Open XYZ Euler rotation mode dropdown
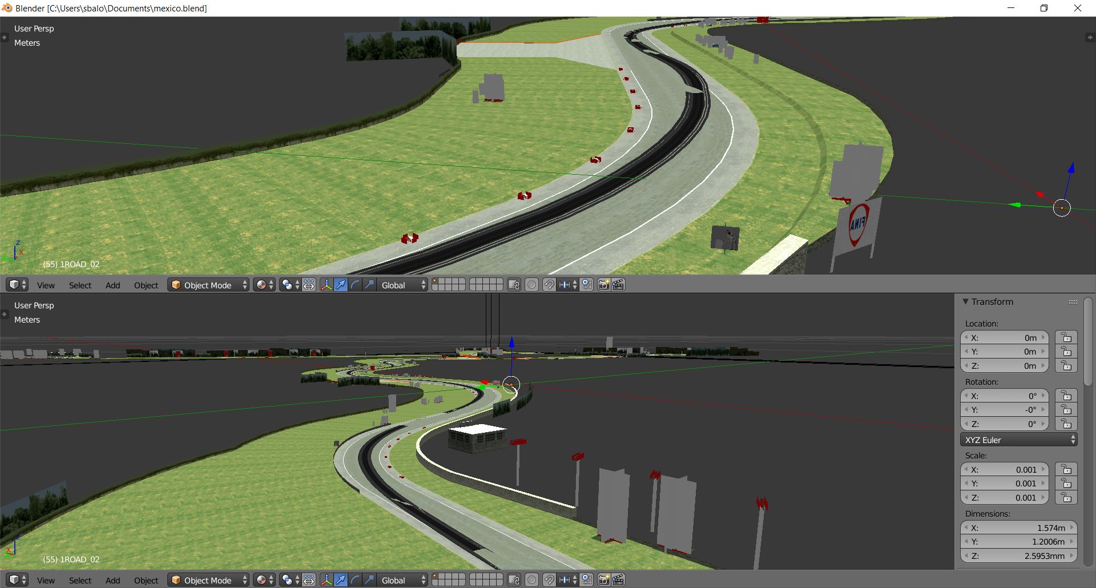 tap(1019, 440)
